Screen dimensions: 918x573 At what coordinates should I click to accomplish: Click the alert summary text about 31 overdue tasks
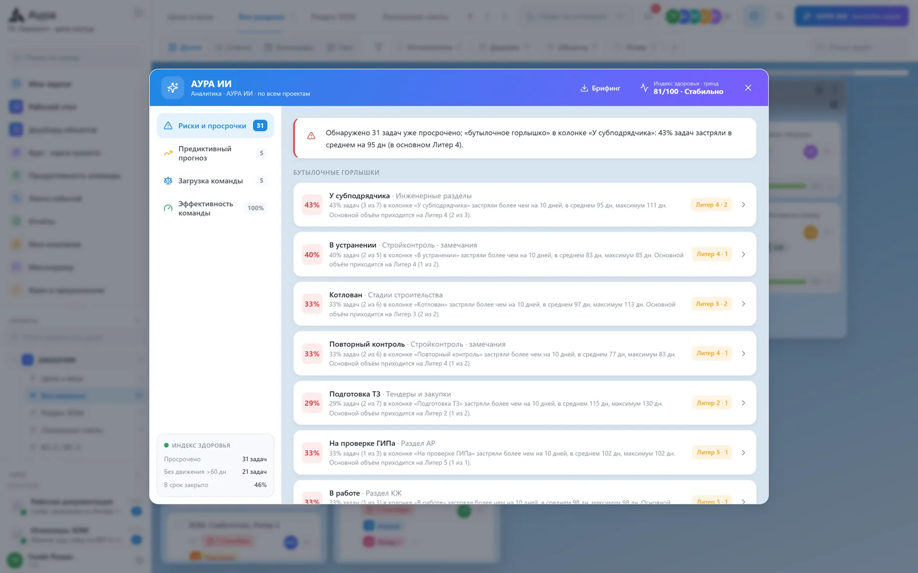[x=528, y=139]
